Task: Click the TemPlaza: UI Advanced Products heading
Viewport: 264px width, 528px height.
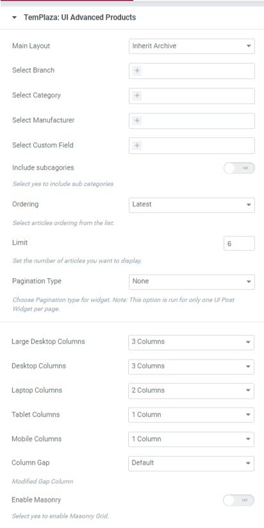Action: [x=80, y=17]
